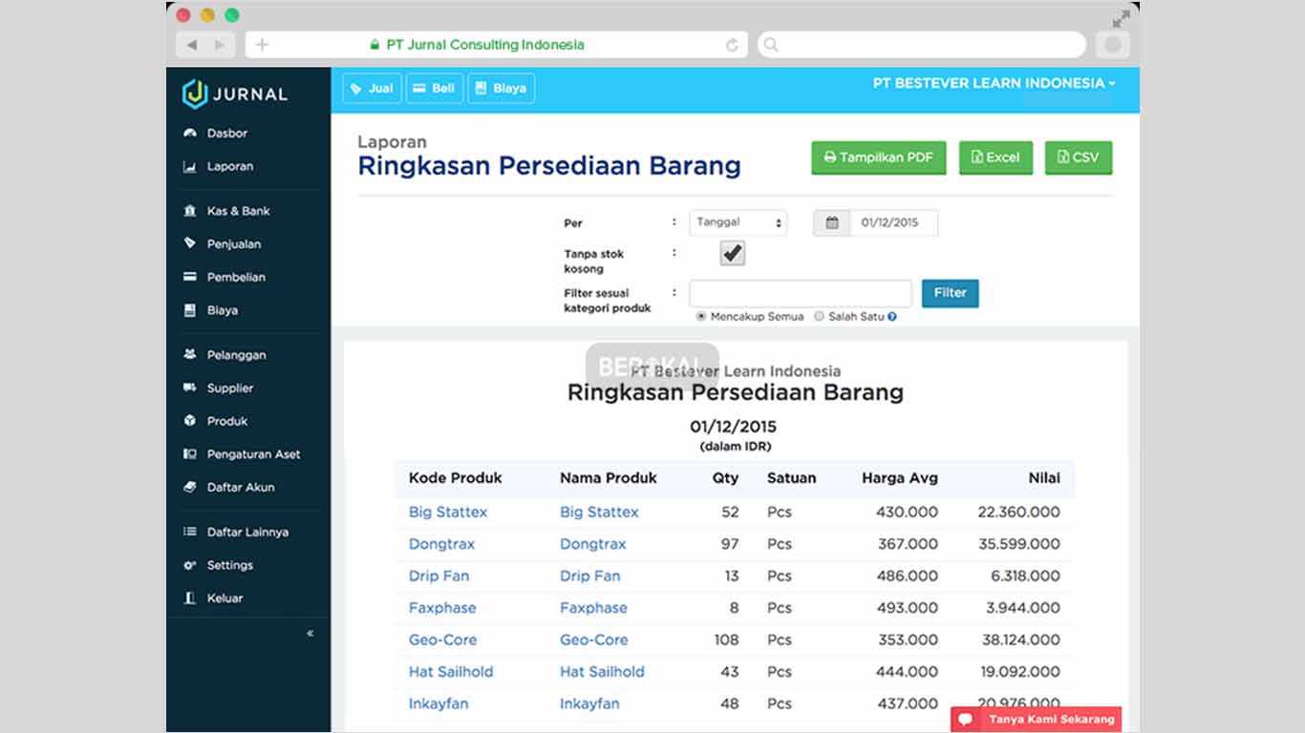The image size is (1305, 733).
Task: Select the Mencakup Semua radio option
Action: (701, 316)
